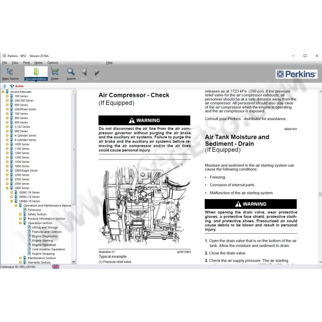The image size is (322, 322).
Task: Click the 1300 Series tree entry
Action: point(22,157)
